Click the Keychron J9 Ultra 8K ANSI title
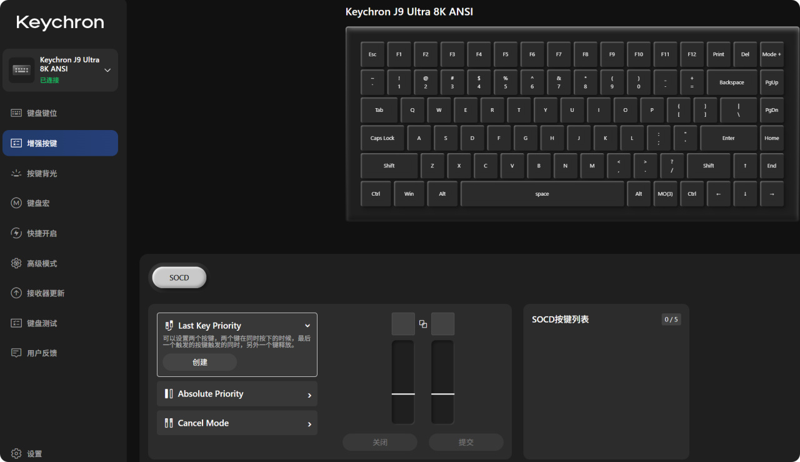This screenshot has height=462, width=800. point(409,12)
